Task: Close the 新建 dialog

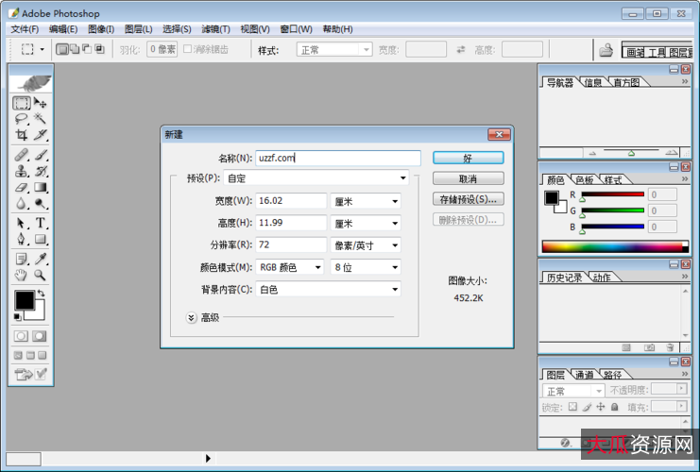Action: [499, 134]
